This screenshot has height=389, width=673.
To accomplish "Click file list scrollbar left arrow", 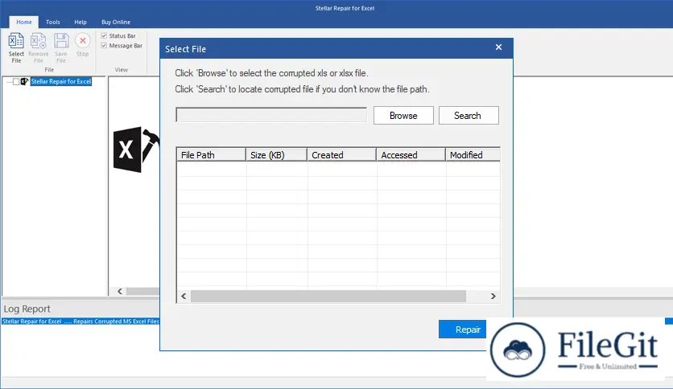I will pos(184,296).
